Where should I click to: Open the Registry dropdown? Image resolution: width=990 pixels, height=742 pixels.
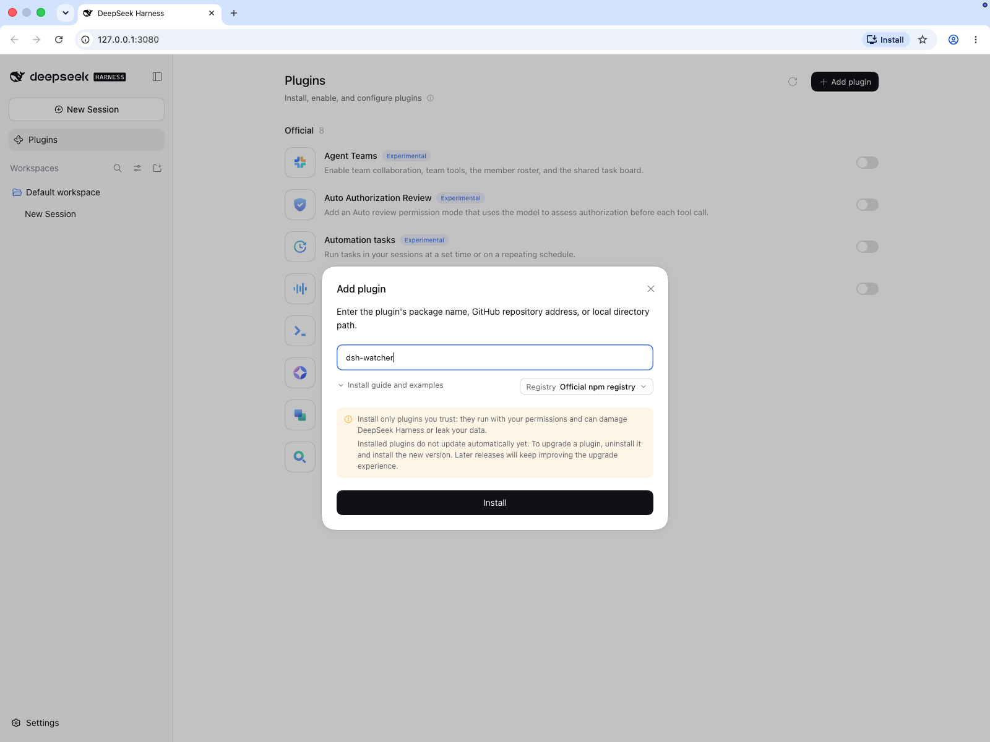(x=587, y=386)
